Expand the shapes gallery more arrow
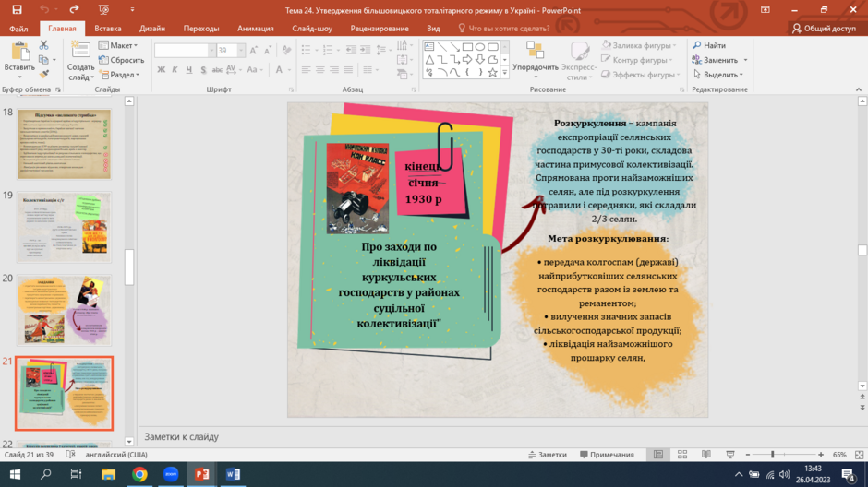The width and height of the screenshot is (868, 487). click(x=504, y=73)
